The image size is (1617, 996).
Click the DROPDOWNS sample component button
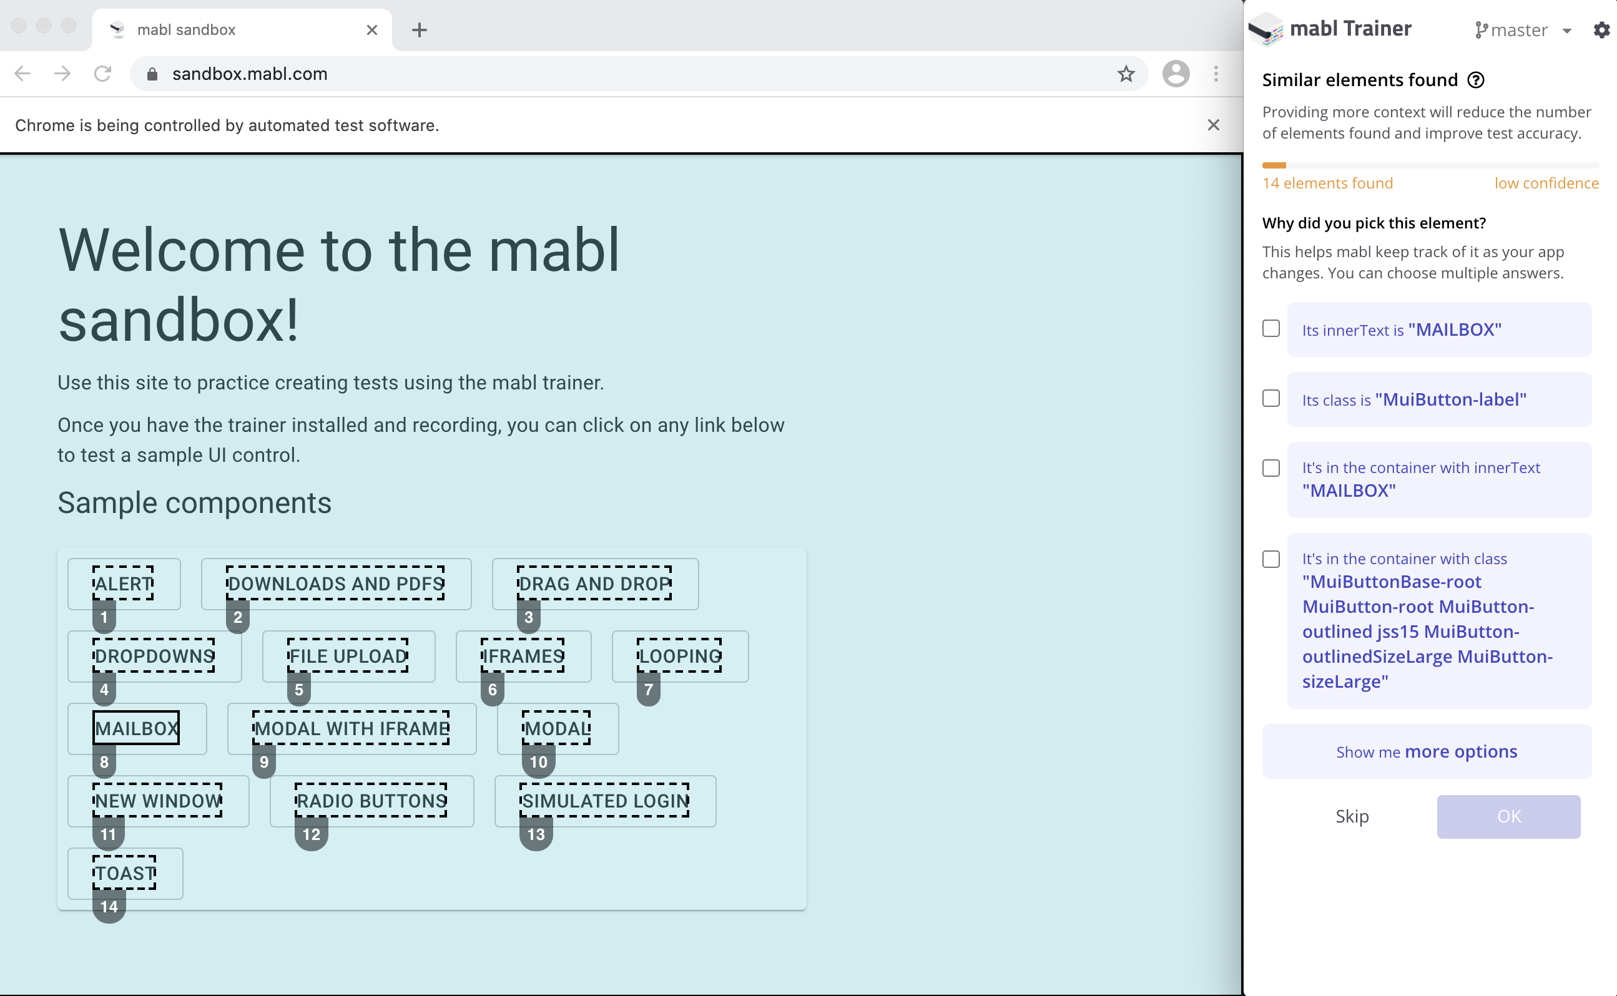tap(154, 656)
